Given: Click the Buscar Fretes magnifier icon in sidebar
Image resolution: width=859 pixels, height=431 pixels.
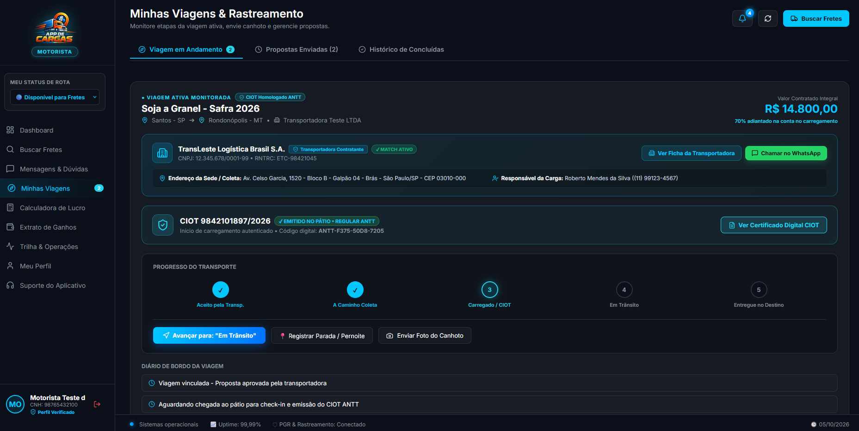Looking at the screenshot, I should coord(10,150).
